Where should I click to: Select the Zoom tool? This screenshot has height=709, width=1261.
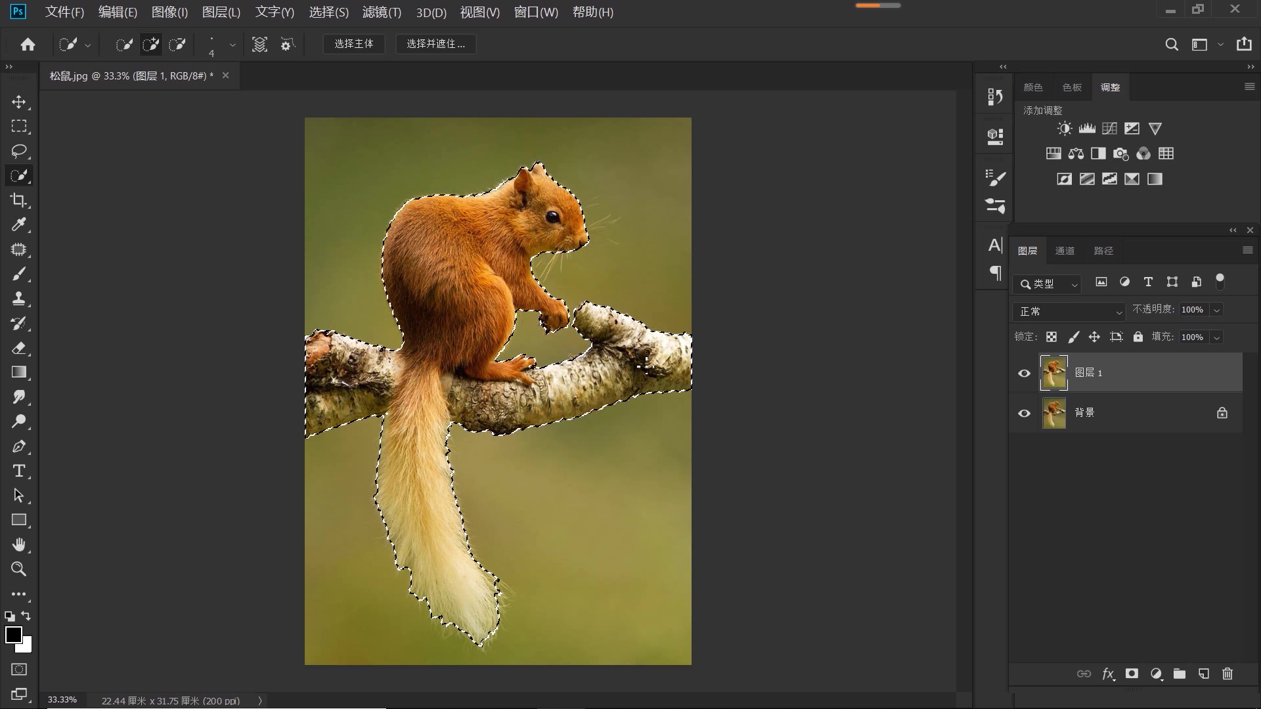click(x=18, y=569)
